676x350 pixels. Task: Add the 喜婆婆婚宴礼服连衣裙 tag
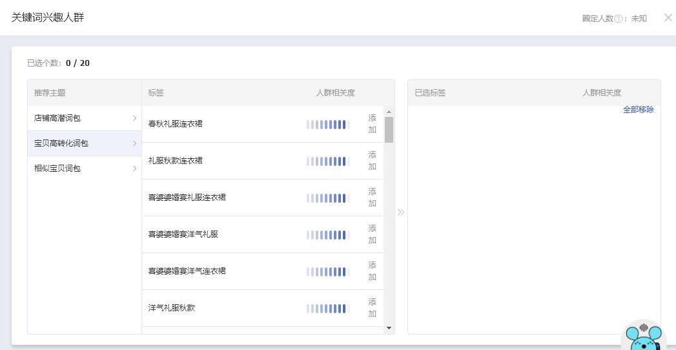(x=372, y=198)
